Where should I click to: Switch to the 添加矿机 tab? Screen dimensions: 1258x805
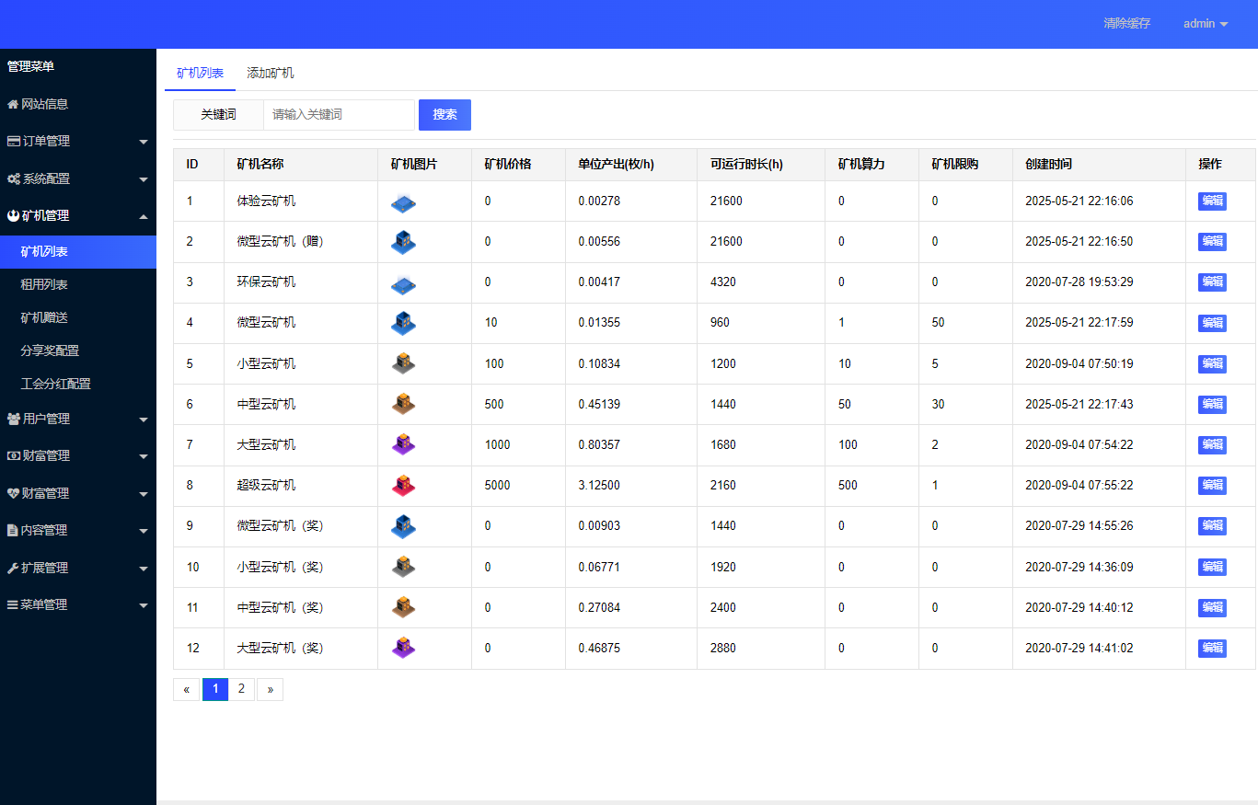pos(270,71)
